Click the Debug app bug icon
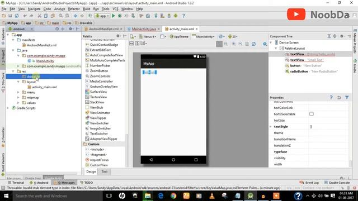The image size is (358, 201). click(x=120, y=16)
